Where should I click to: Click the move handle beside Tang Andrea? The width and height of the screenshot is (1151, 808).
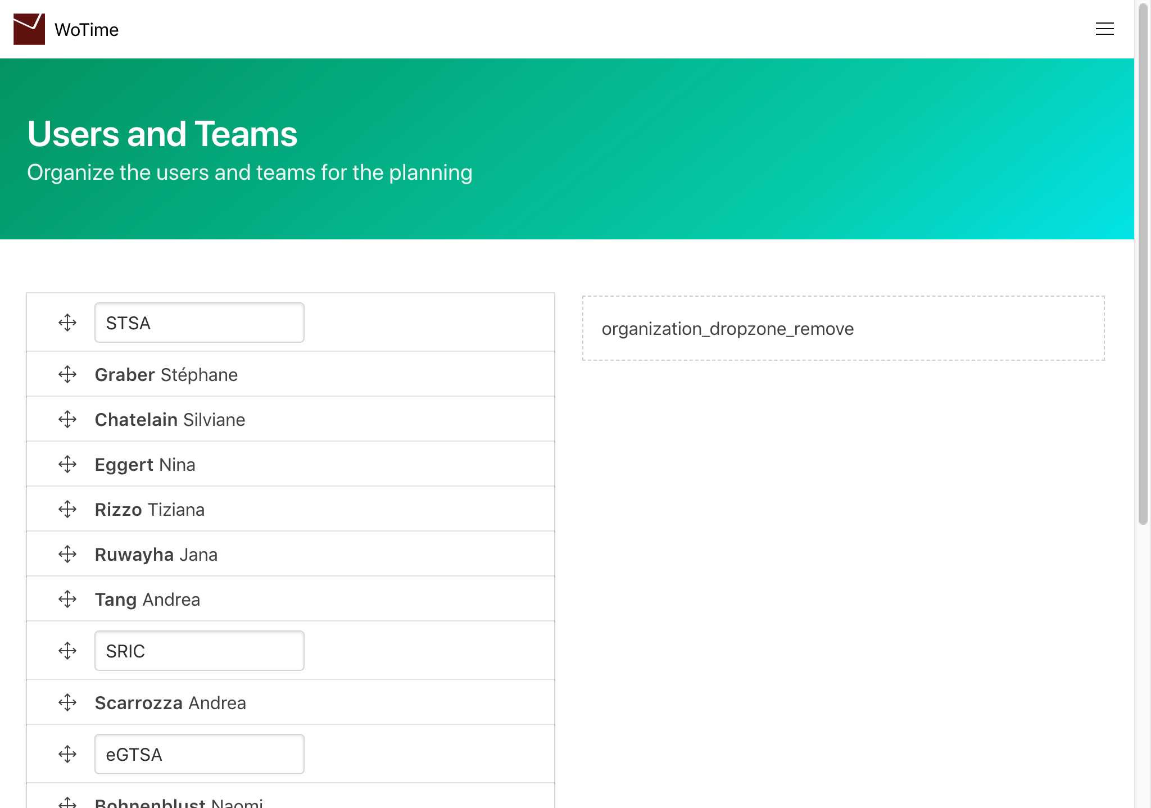(67, 599)
